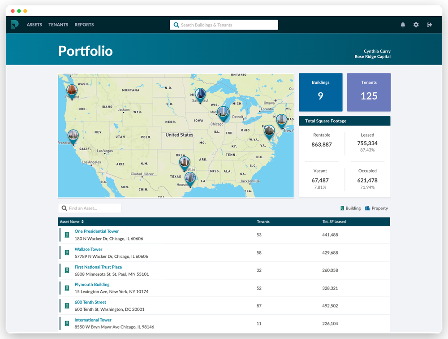Click Leased value 755,334
This screenshot has height=339, width=448.
[367, 143]
